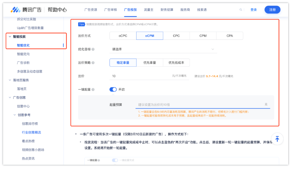Image resolution: width=294 pixels, height=169 pixels.
Task: Open 智能定向 in sidebar
Action: tap(23, 54)
